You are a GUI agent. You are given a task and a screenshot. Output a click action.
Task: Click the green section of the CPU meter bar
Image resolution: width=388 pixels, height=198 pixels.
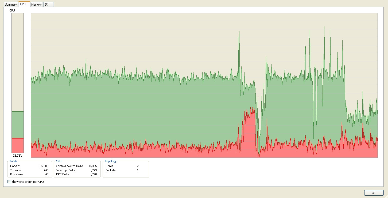coord(18,125)
